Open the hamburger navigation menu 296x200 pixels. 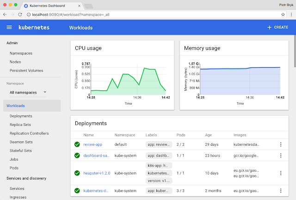(x=9, y=27)
